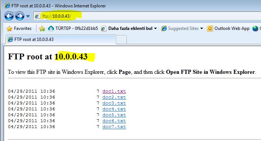This screenshot has width=261, height=141.
Task: Click the IE icon beside Suggested Sites
Action: 164,28
